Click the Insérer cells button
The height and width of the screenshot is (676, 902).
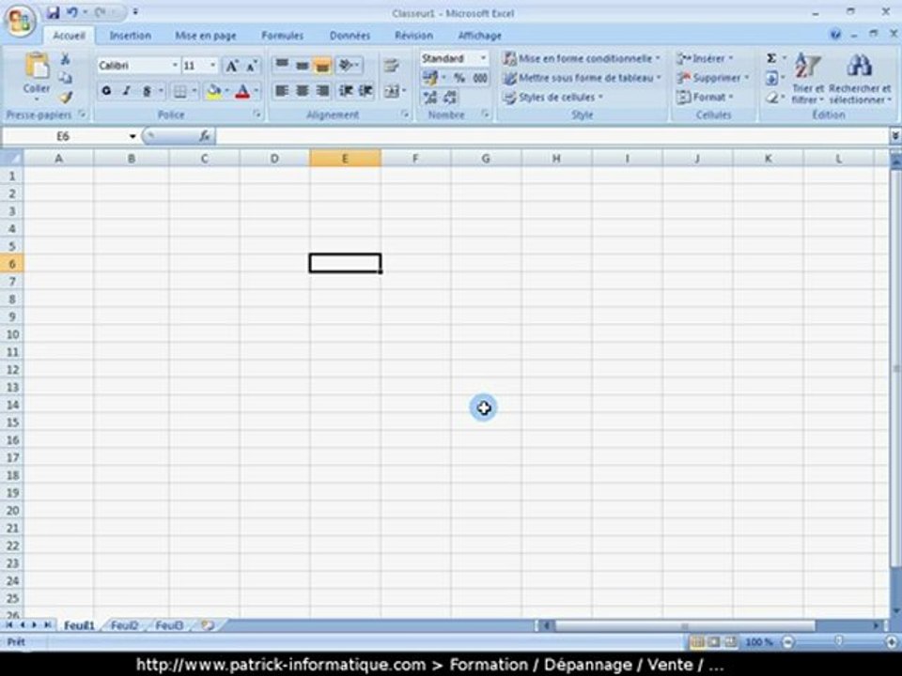coord(705,58)
